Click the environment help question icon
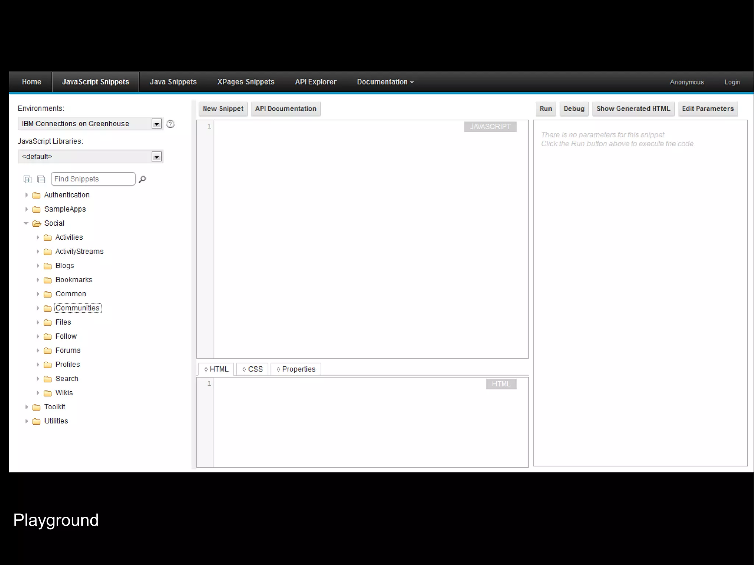The image size is (754, 565). (170, 124)
